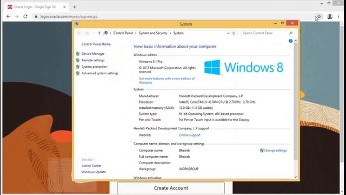This screenshot has height=195, width=346.
Task: Go back in the System window
Action: pyautogui.click(x=79, y=33)
